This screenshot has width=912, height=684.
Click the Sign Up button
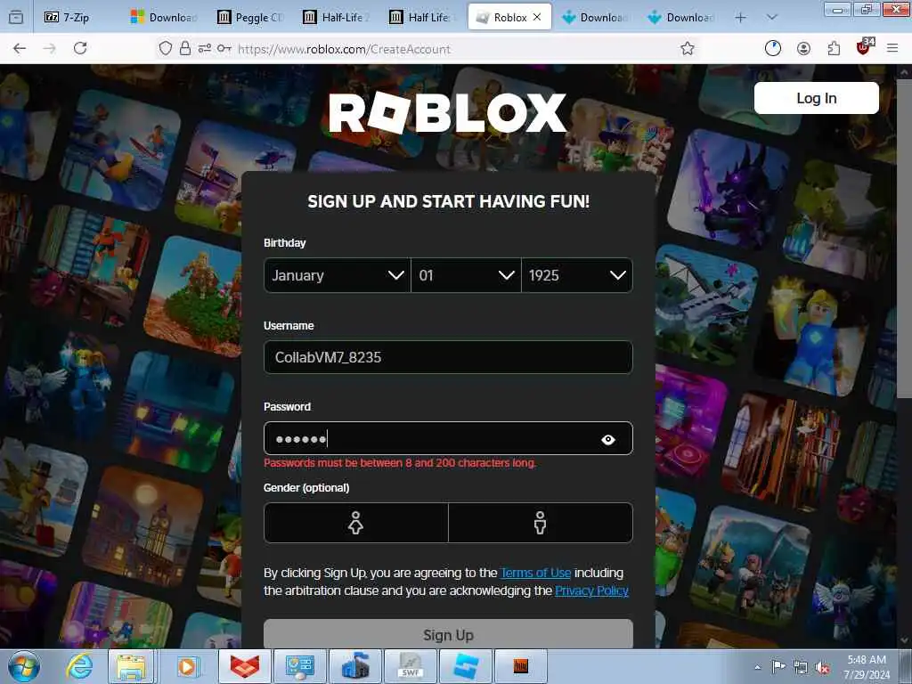(449, 634)
